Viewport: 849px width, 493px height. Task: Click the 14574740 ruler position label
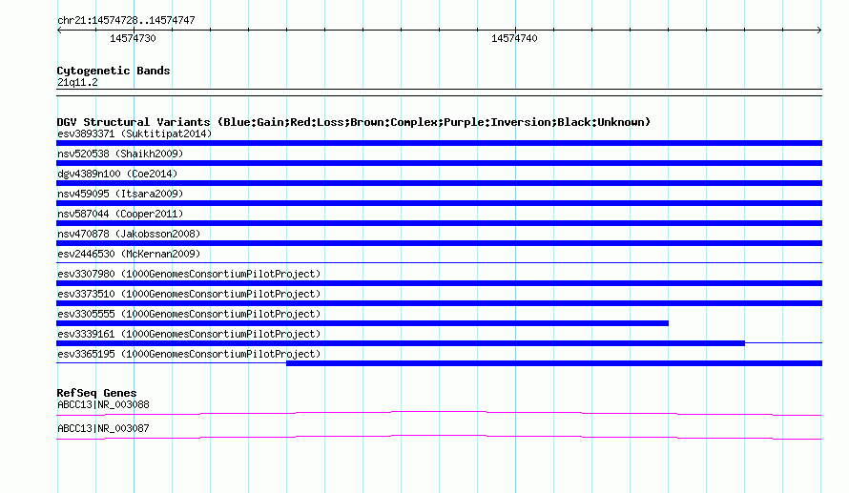514,38
